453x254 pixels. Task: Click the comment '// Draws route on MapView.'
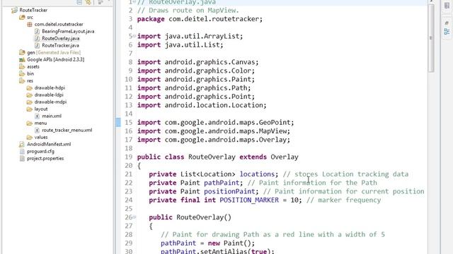188,11
